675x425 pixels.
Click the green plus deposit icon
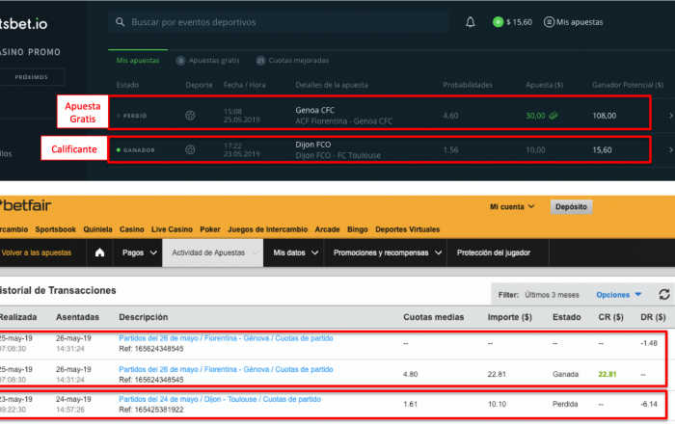(x=499, y=22)
